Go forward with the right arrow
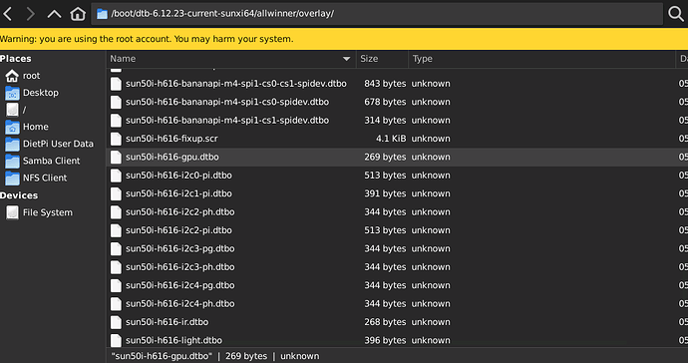688x363 pixels. click(30, 14)
